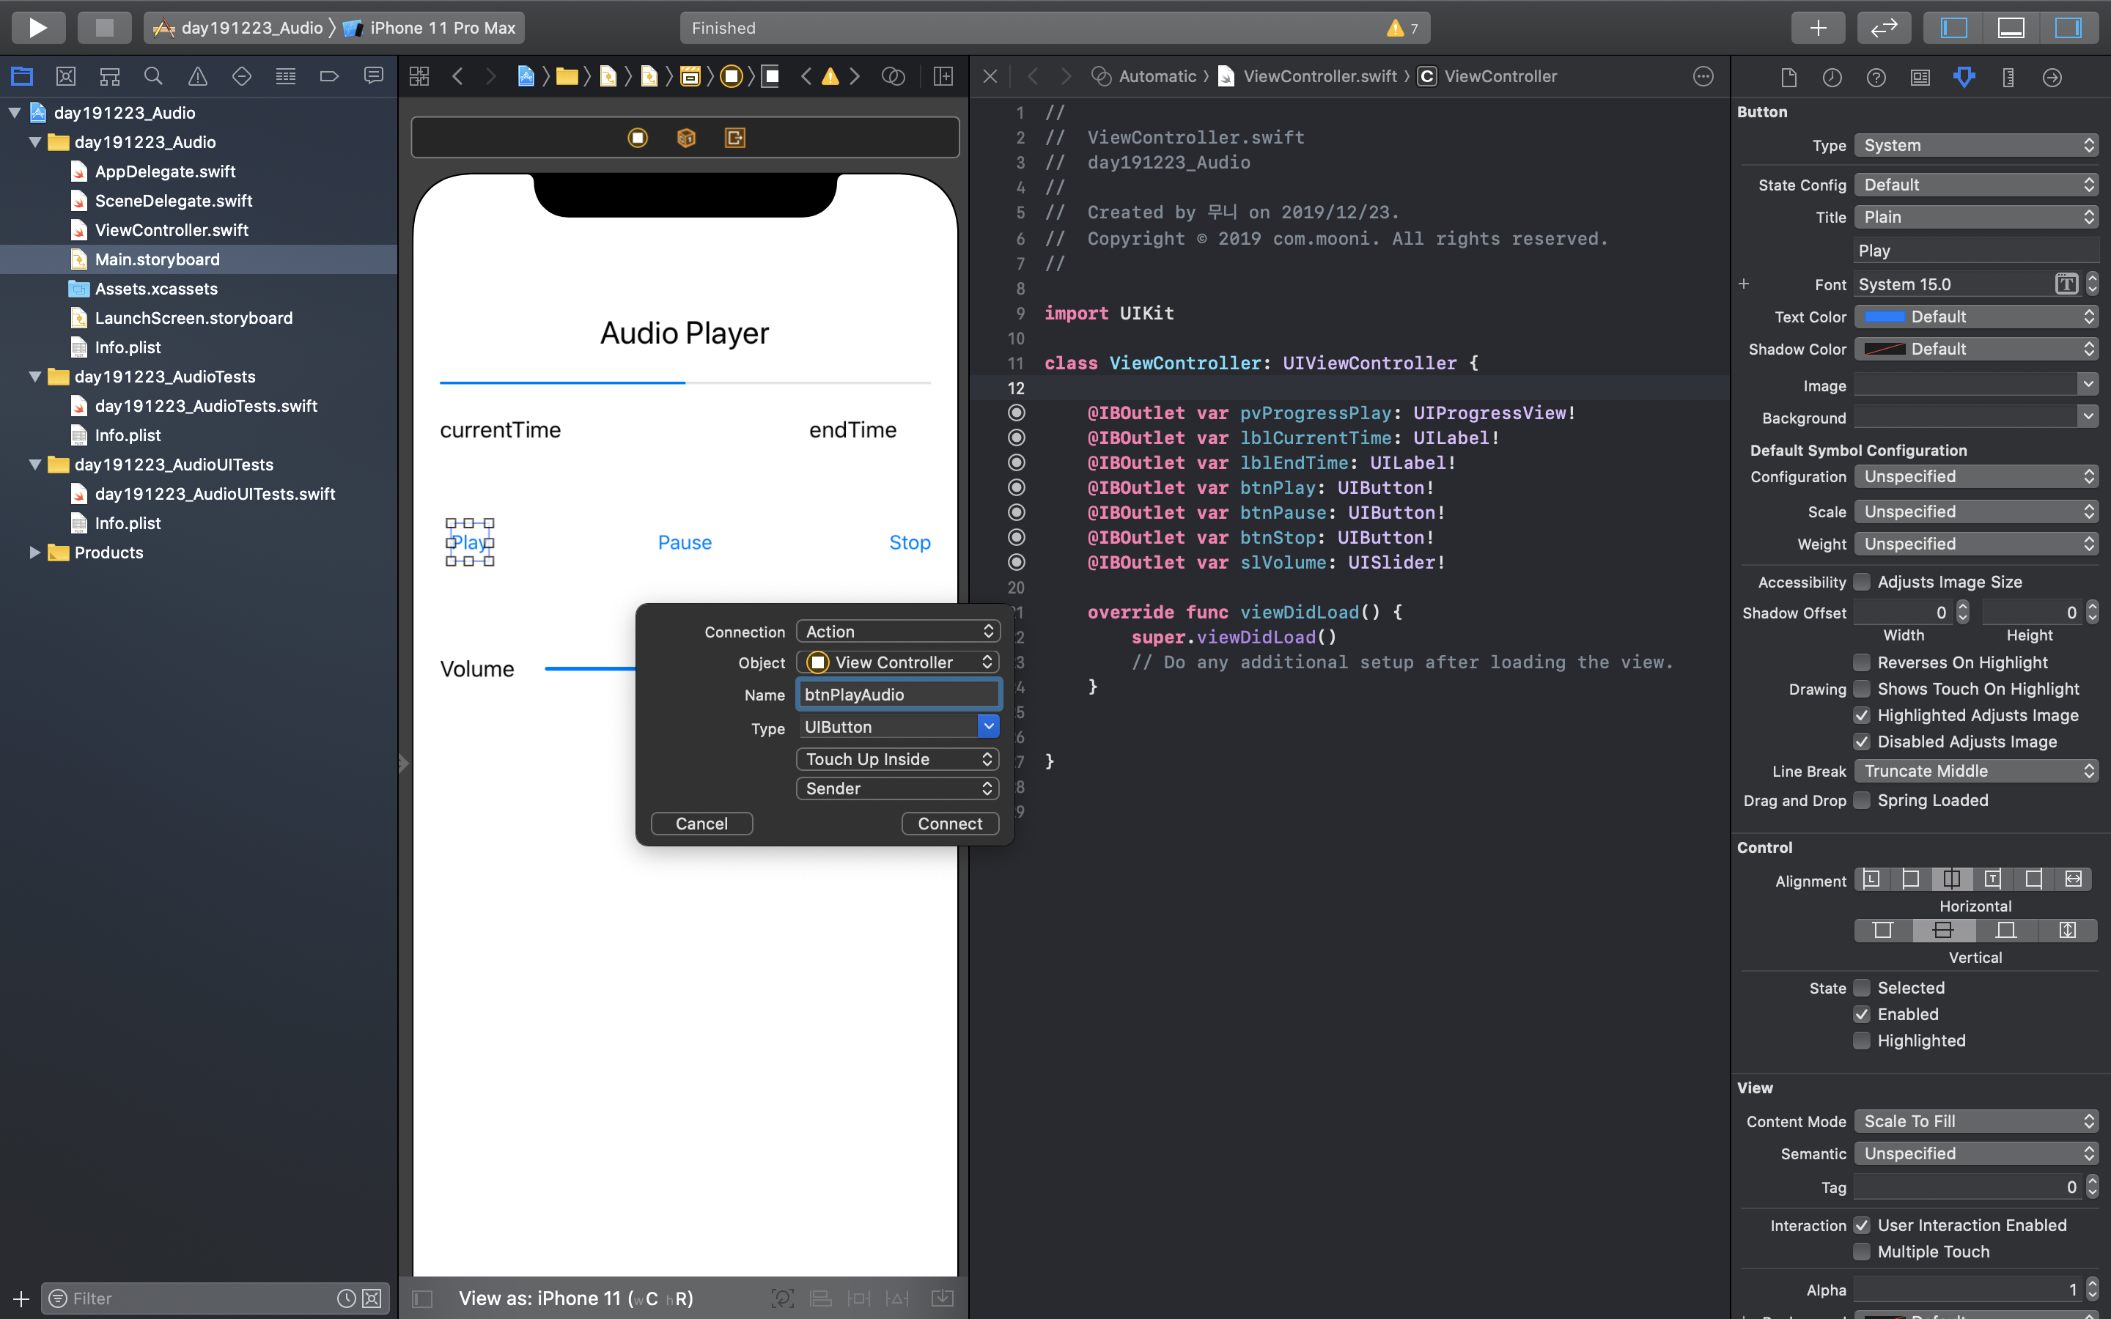Show the Issue navigator warning icon

(x=197, y=76)
